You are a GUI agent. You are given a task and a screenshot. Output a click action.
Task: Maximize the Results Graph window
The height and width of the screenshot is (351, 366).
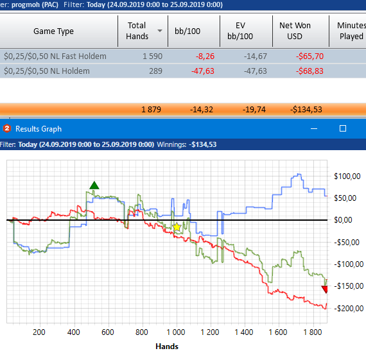click(343, 128)
